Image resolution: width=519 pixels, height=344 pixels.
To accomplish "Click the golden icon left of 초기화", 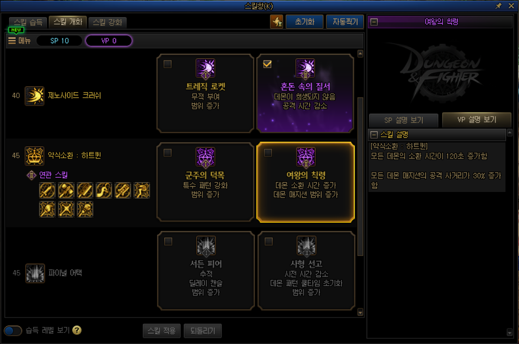I will [x=277, y=22].
